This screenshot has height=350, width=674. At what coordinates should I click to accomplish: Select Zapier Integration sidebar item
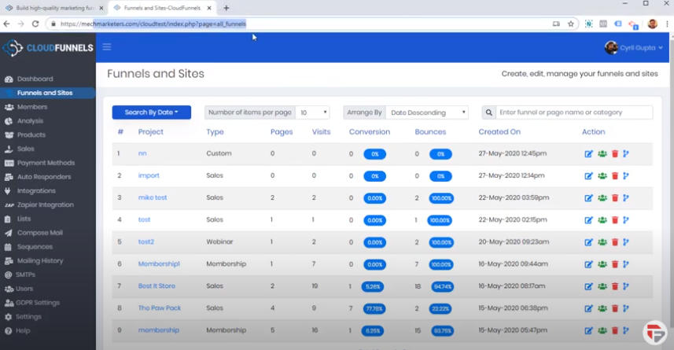tap(45, 204)
